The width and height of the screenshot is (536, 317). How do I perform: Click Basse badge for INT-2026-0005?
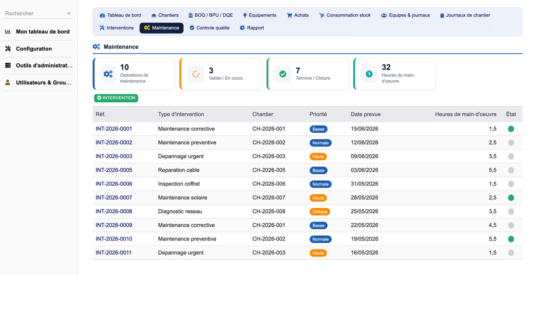(318, 170)
